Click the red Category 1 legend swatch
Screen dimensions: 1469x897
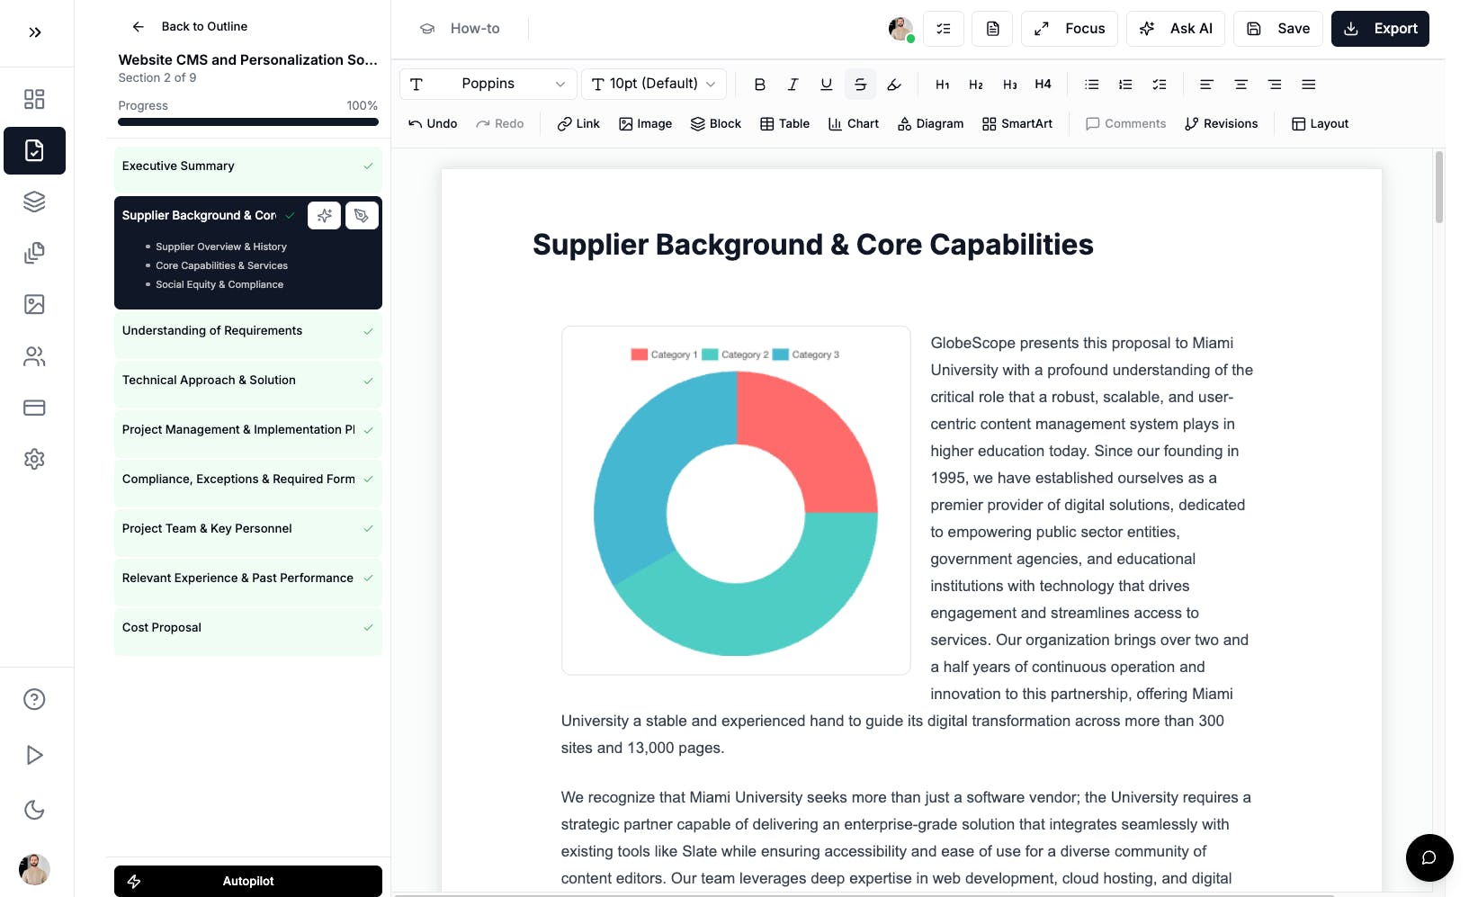(639, 354)
